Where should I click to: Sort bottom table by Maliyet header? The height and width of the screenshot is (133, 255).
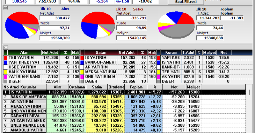tap(193, 87)
